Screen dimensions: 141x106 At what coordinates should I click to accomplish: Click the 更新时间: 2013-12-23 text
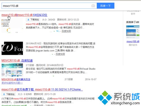click(x=68, y=20)
